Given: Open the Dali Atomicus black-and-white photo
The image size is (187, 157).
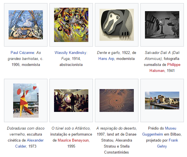Looking at the screenshot, I should [x=162, y=25].
